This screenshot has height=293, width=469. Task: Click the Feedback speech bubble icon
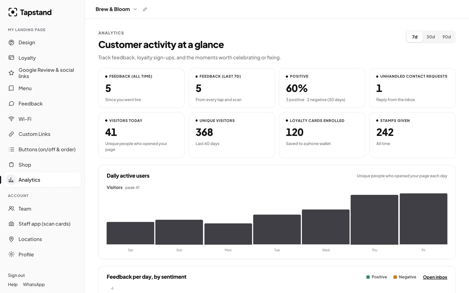tap(11, 104)
